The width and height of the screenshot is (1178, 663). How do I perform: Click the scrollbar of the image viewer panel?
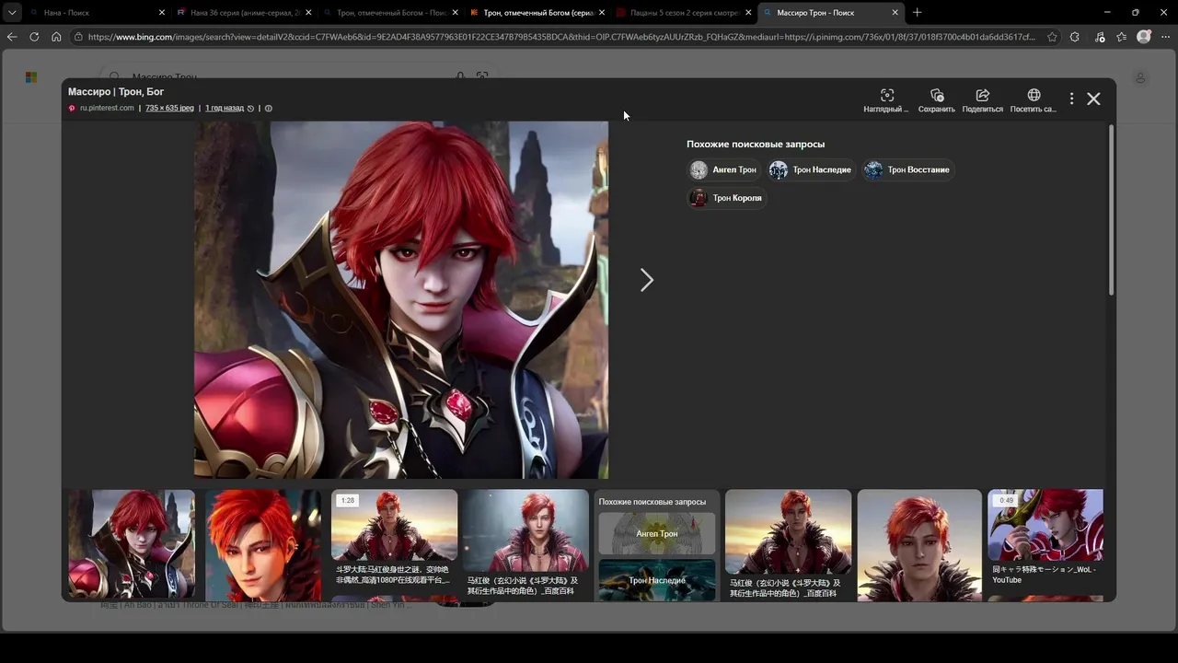(x=1111, y=210)
